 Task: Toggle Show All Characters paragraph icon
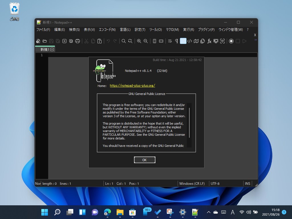click(177, 41)
